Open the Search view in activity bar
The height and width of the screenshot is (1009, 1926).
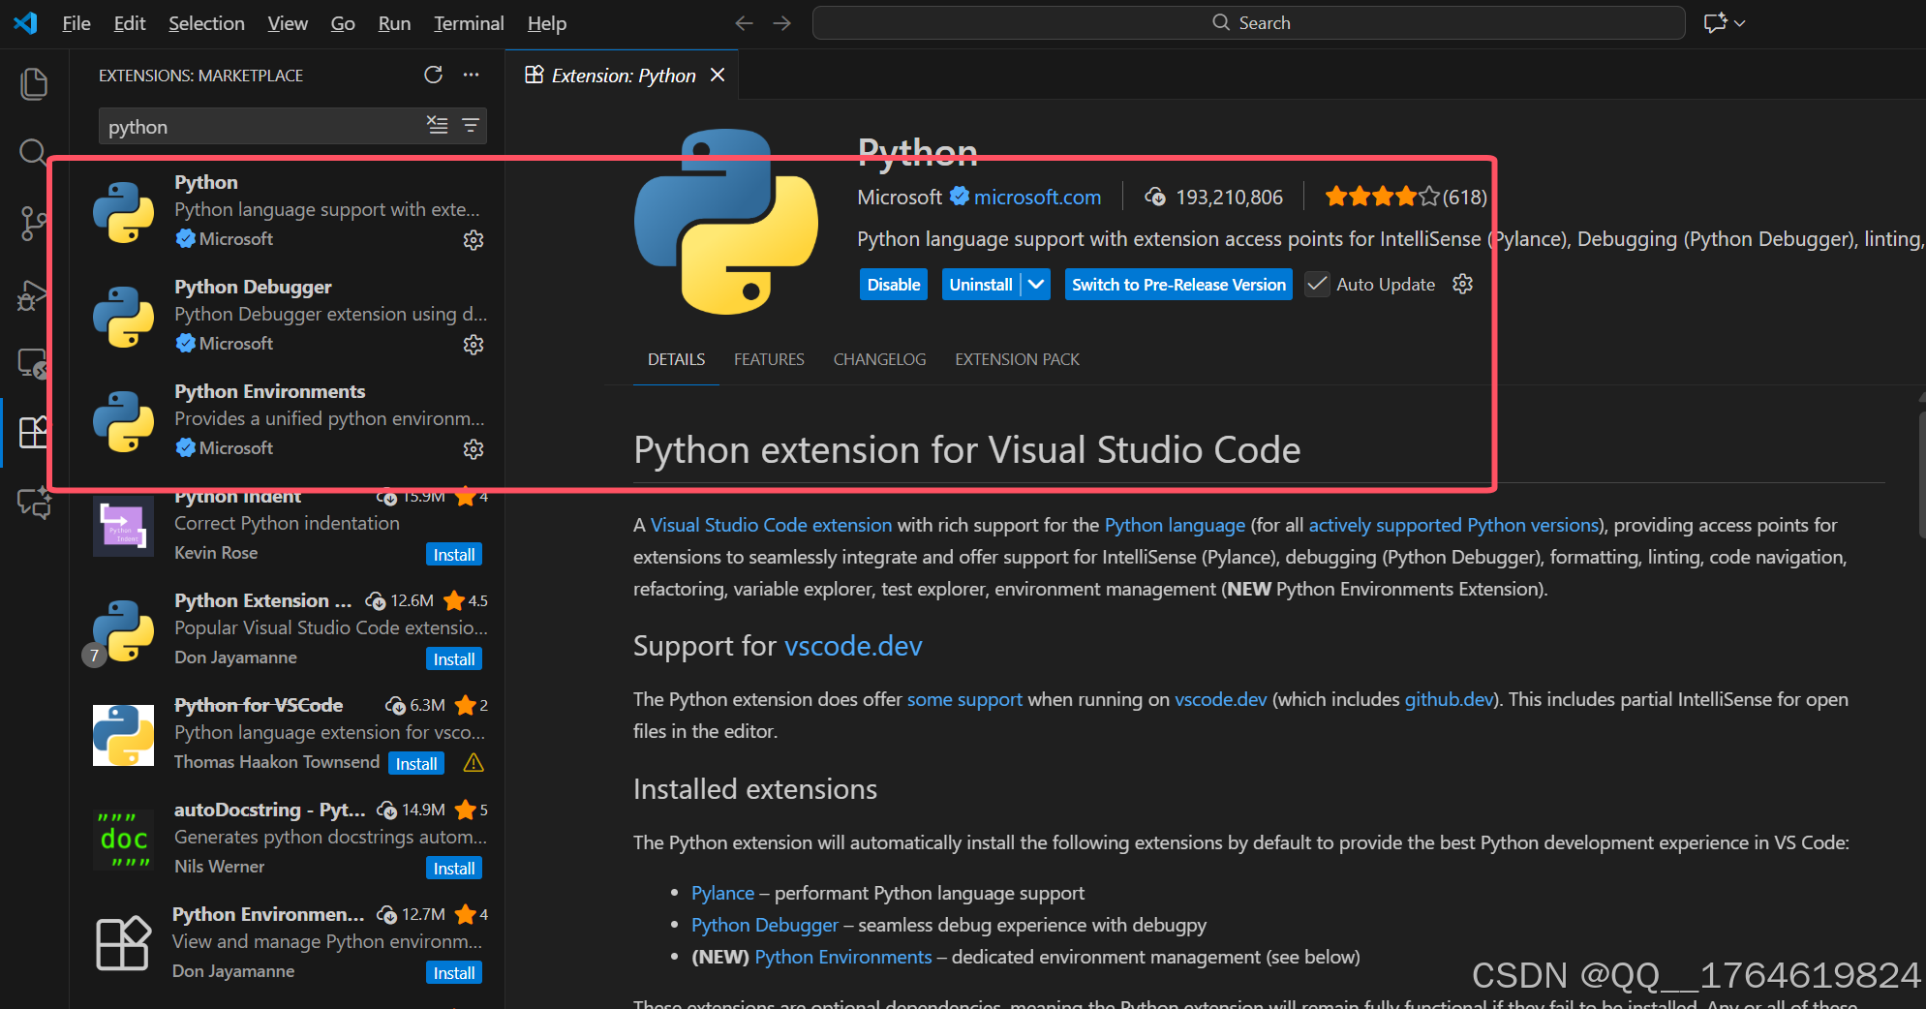34,152
